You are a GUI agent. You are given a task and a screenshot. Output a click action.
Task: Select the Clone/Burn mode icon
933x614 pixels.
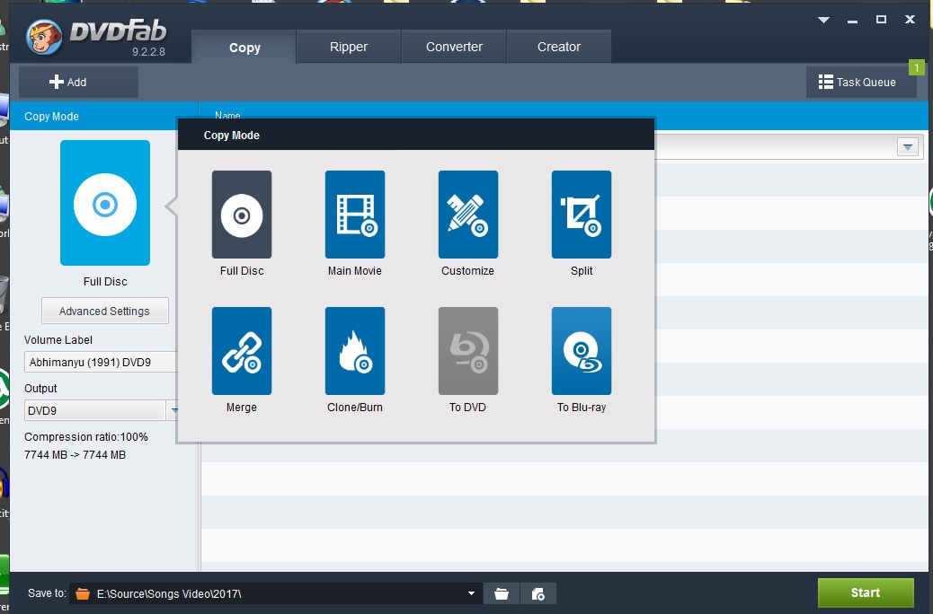(x=354, y=351)
